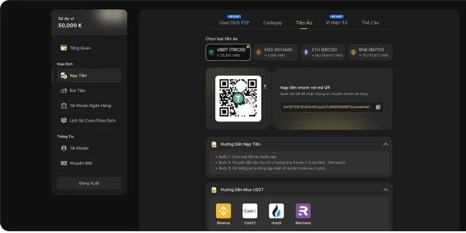This screenshot has height=233, width=466.
Task: Switch to the Thẻ Cào tab
Action: (370, 23)
